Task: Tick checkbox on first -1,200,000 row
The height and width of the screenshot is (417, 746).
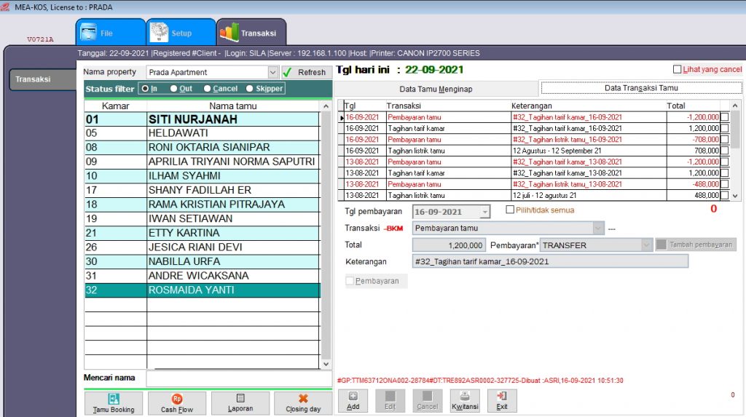Action: click(724, 117)
